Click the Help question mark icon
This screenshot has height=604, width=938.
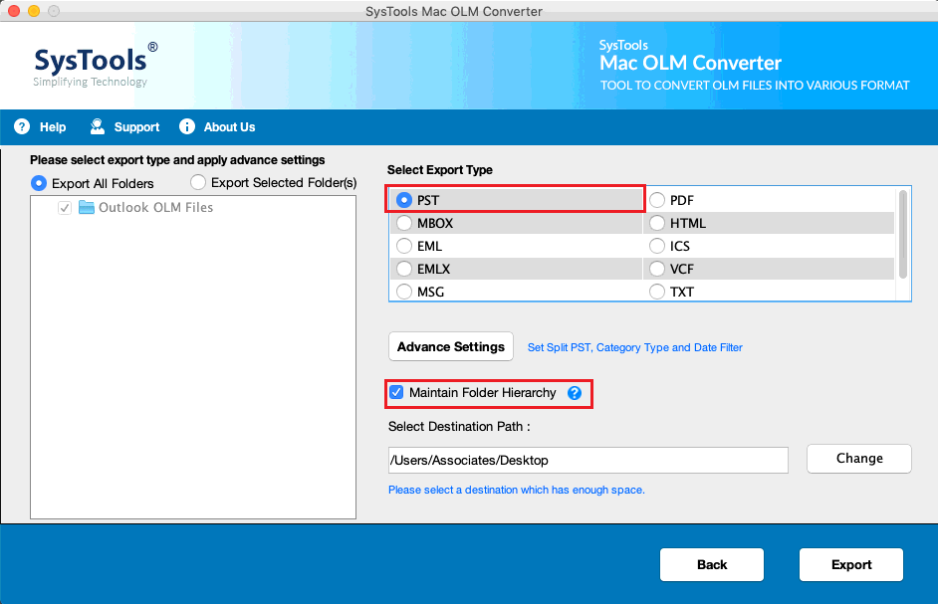(x=22, y=126)
